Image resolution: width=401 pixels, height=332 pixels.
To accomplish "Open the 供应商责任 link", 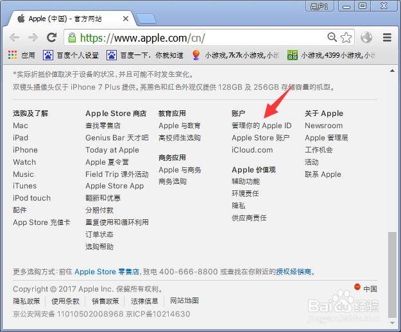I will click(249, 218).
